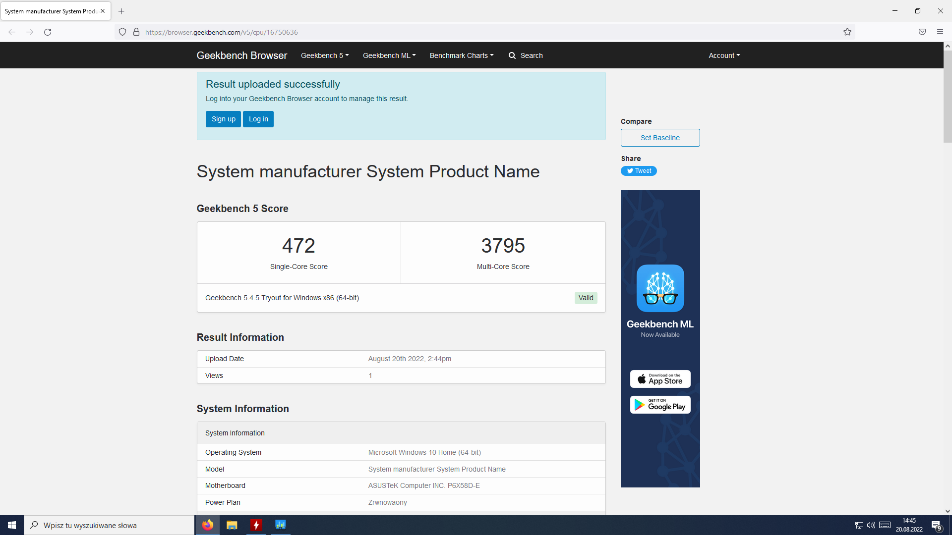Viewport: 952px width, 535px height.
Task: Expand the Geekbench ML dropdown menu
Action: [389, 55]
